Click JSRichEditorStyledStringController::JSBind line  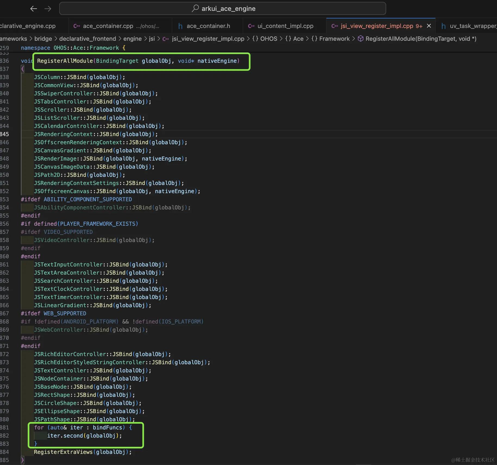(122, 362)
